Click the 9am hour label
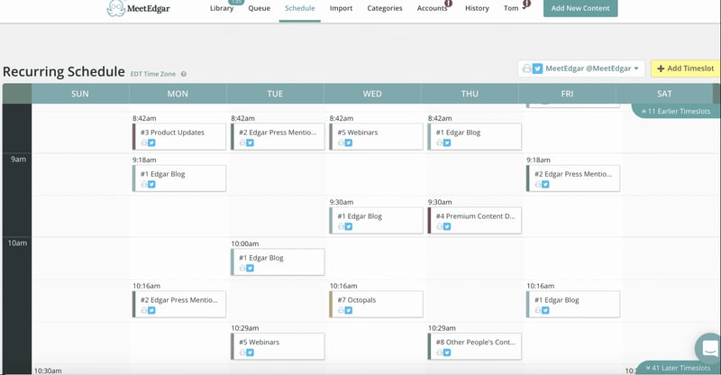The image size is (721, 375). pos(18,160)
